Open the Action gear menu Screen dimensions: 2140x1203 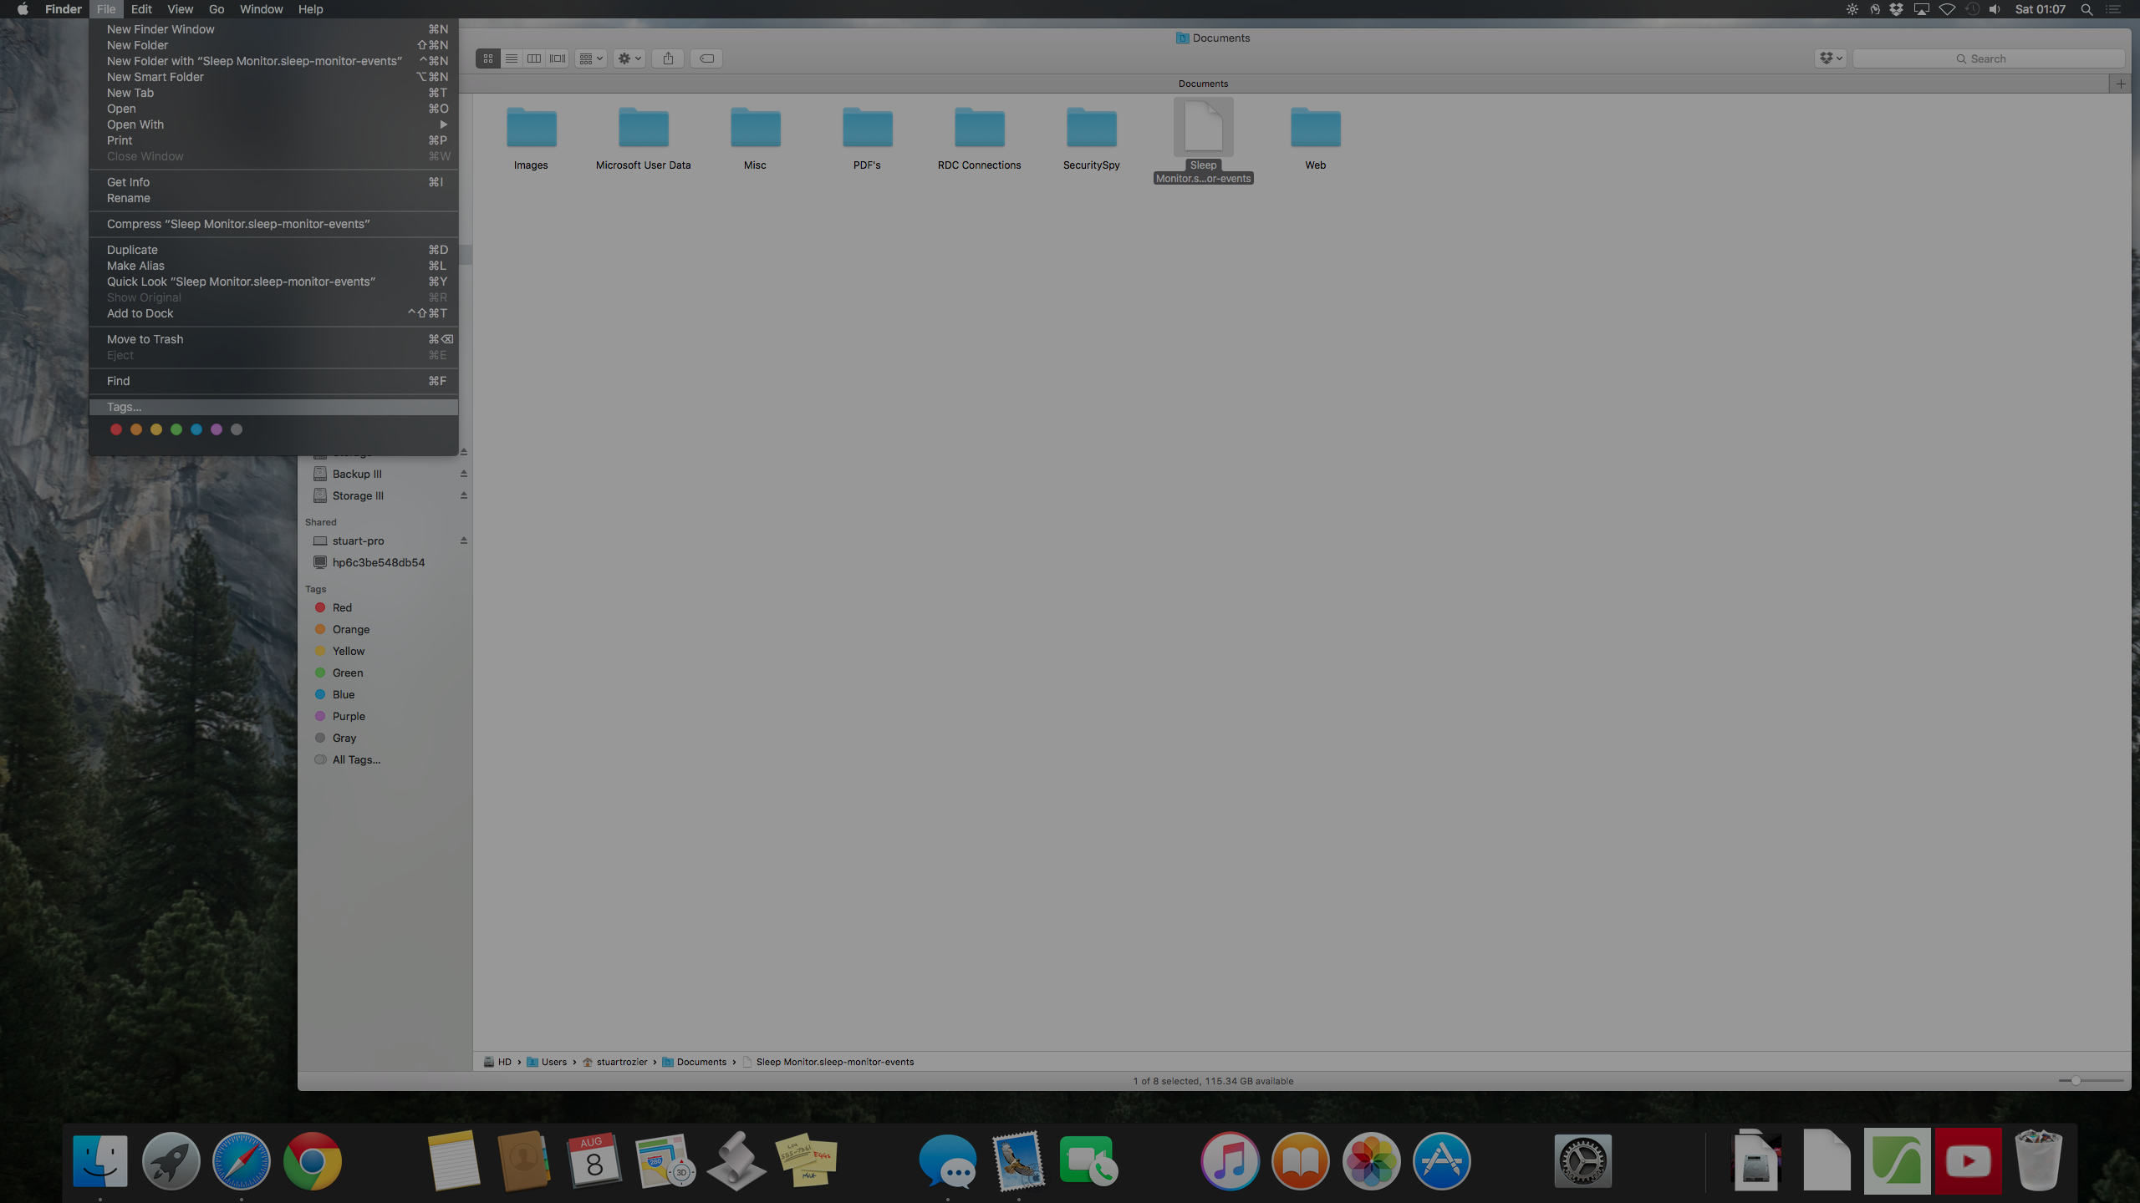point(629,58)
